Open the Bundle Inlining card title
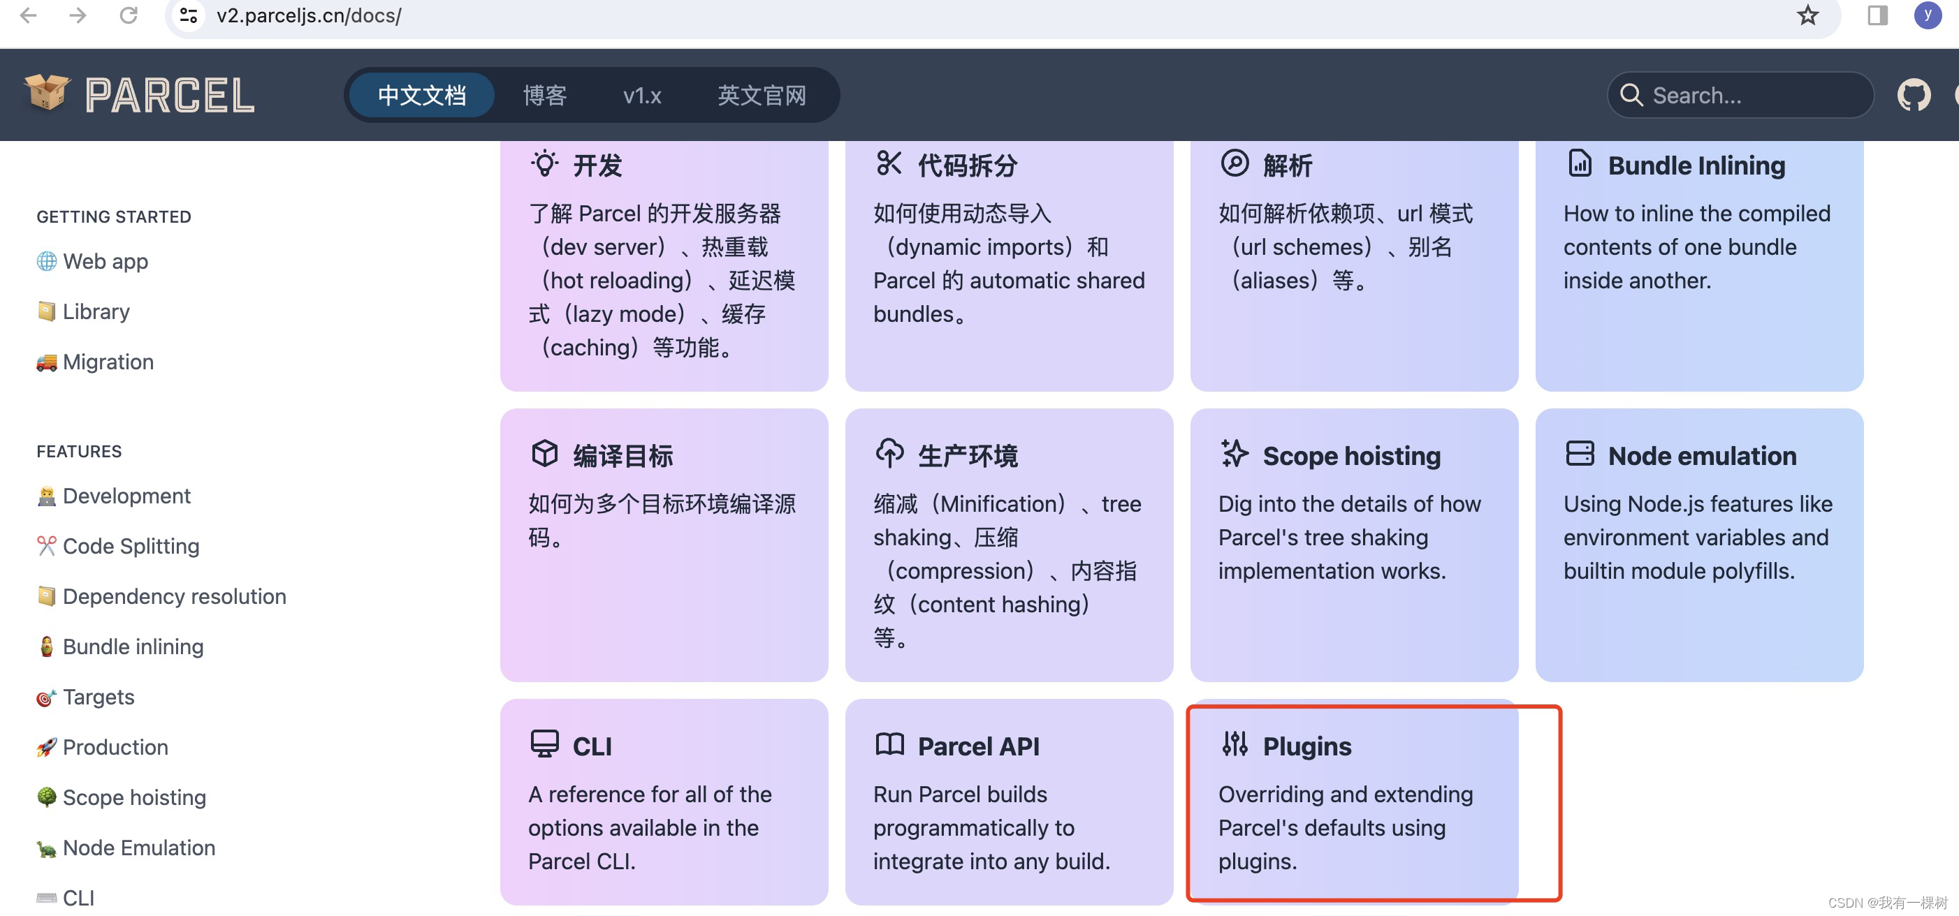This screenshot has height=916, width=1959. point(1696,165)
